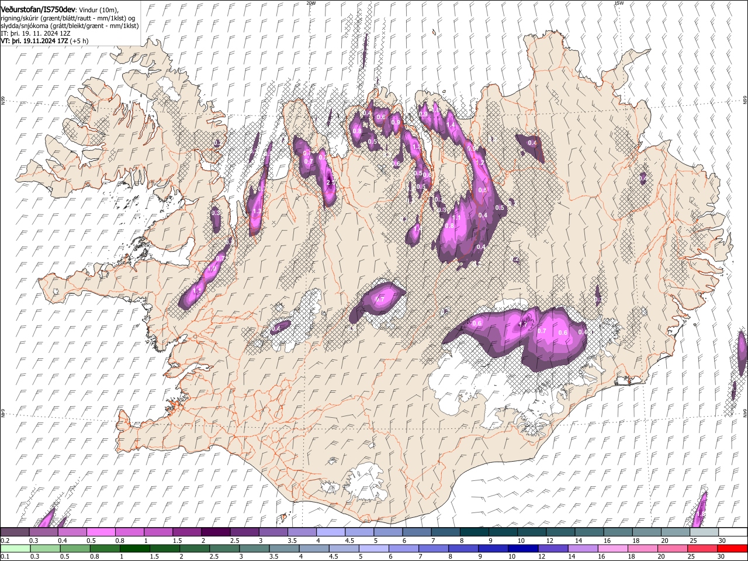748x561 pixels.
Task: Select the 1.3 snowfall value on the map
Action: [x=257, y=212]
